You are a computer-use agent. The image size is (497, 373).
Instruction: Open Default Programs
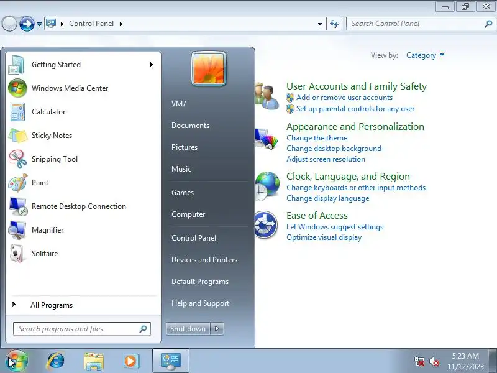199,282
